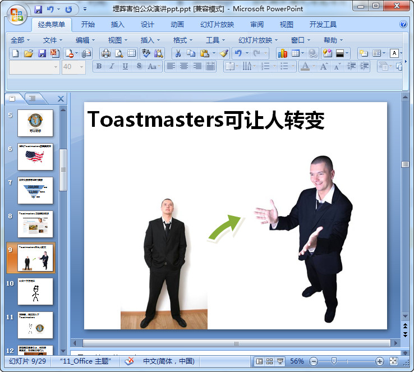Switch to the 开始 ribbon tab
The width and height of the screenshot is (414, 372).
tap(88, 25)
